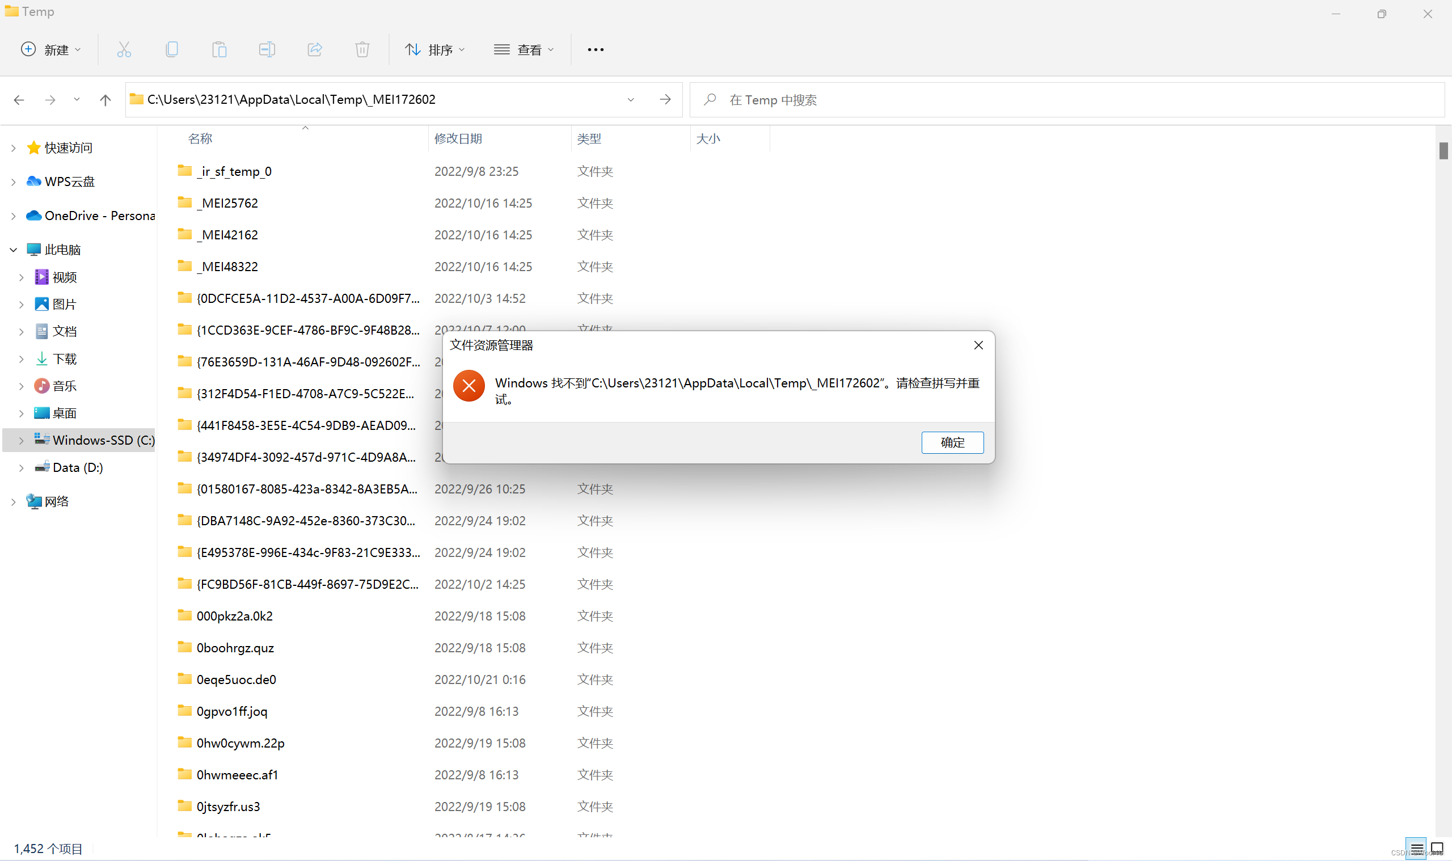Screen dimensions: 1452x861
Task: Expand address bar history dropdown arrow
Action: pyautogui.click(x=631, y=100)
